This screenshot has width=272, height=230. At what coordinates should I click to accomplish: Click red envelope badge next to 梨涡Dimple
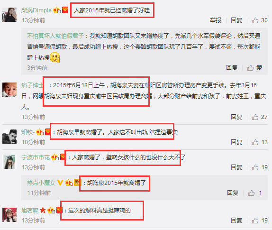pyautogui.click(x=65, y=10)
